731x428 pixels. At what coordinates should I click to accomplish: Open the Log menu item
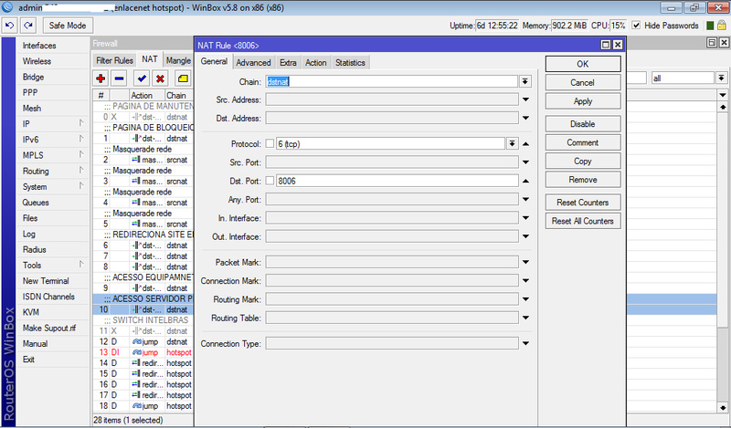click(52, 234)
